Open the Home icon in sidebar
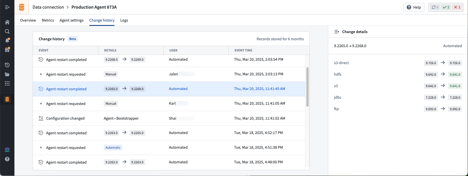468x176 pixels. coord(7,22)
